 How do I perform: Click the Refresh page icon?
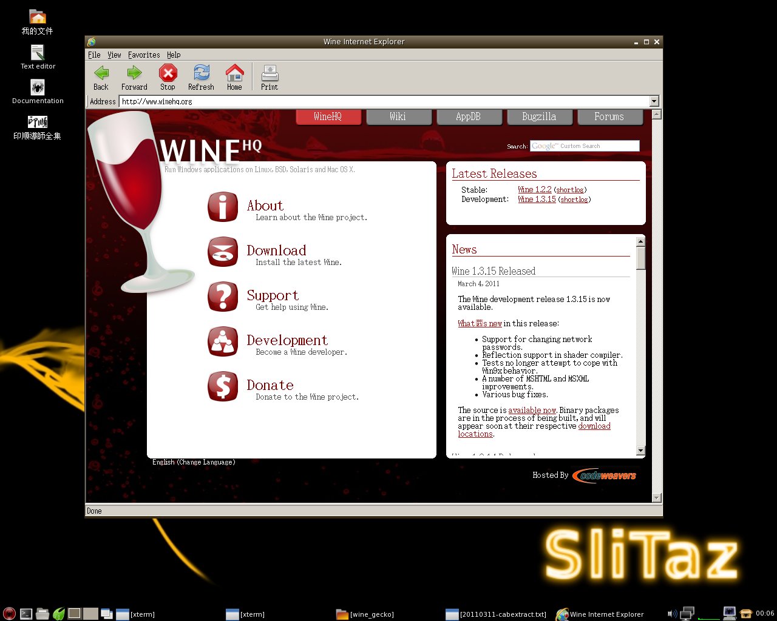coord(201,73)
